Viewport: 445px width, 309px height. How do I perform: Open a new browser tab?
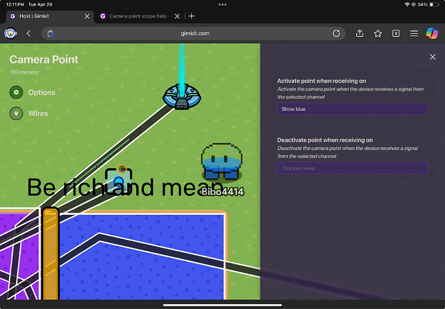pyautogui.click(x=192, y=16)
